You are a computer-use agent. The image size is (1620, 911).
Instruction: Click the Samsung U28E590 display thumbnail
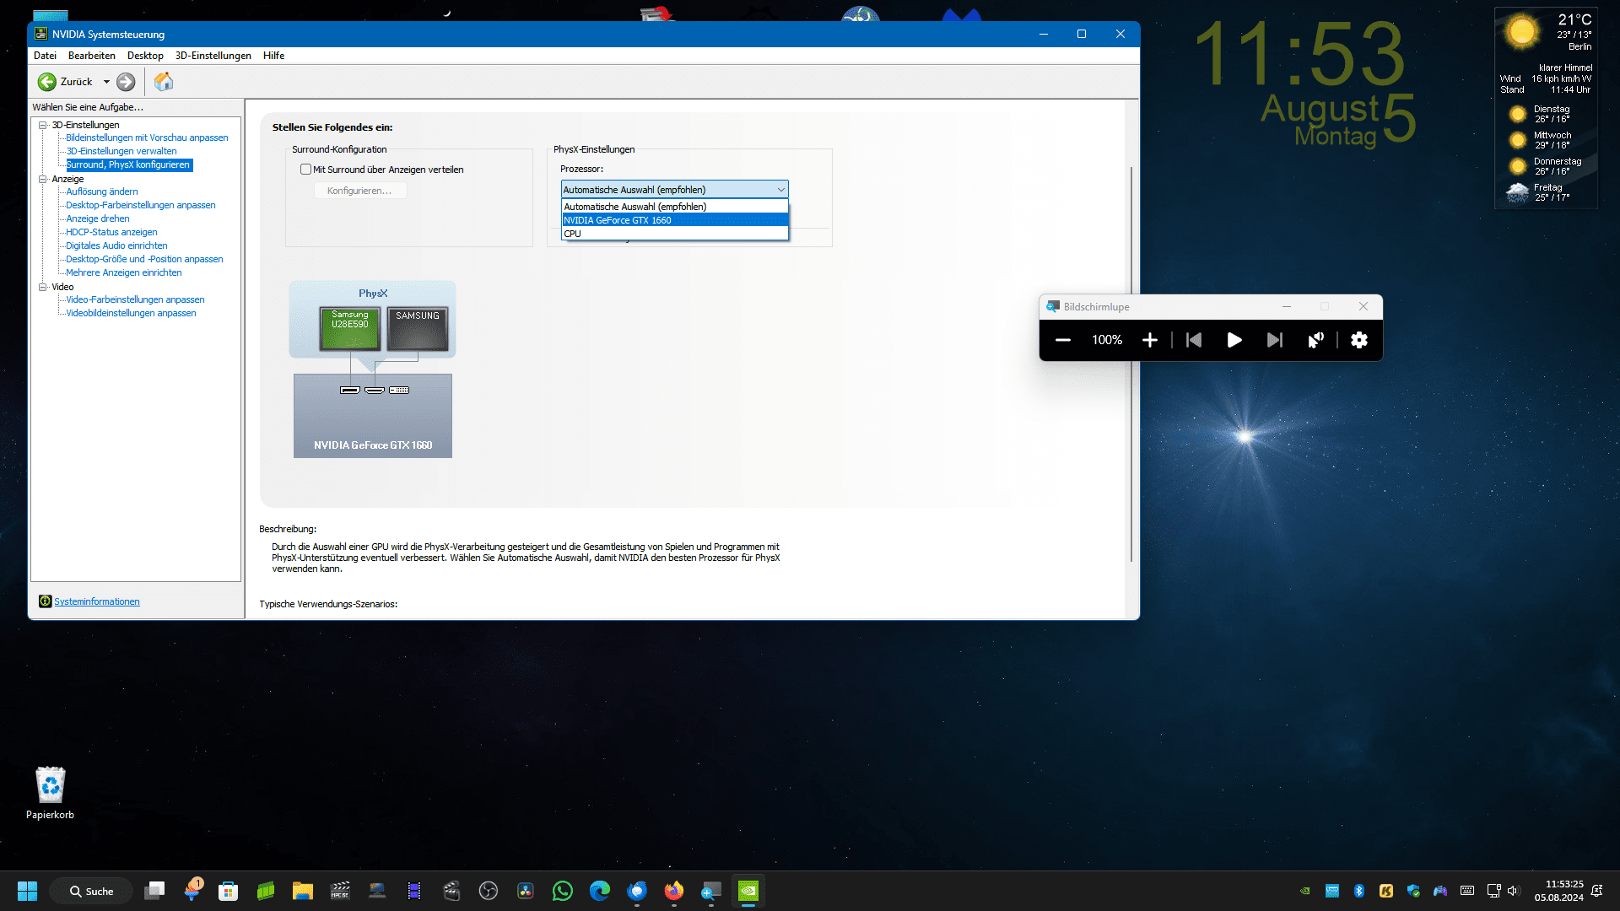click(350, 329)
